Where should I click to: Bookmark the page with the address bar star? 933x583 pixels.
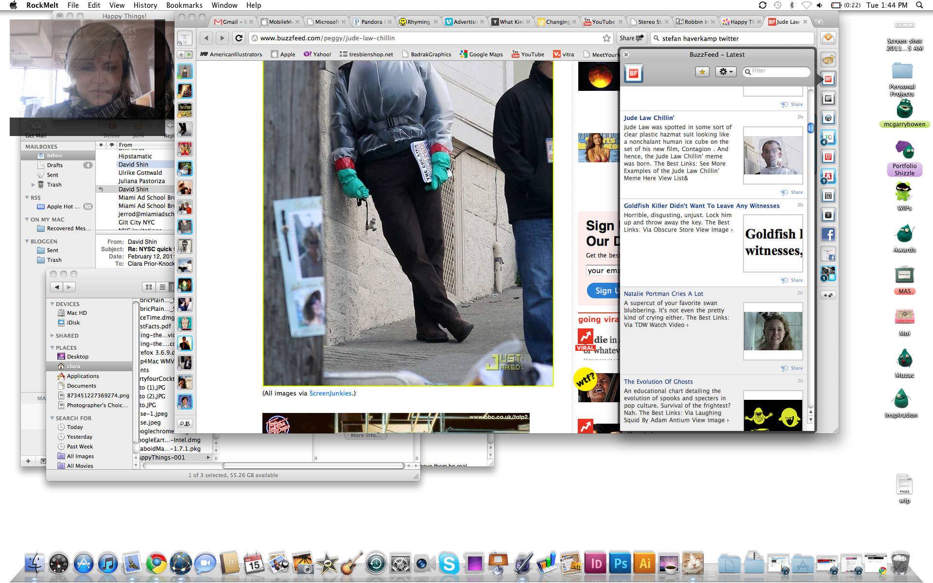[606, 38]
